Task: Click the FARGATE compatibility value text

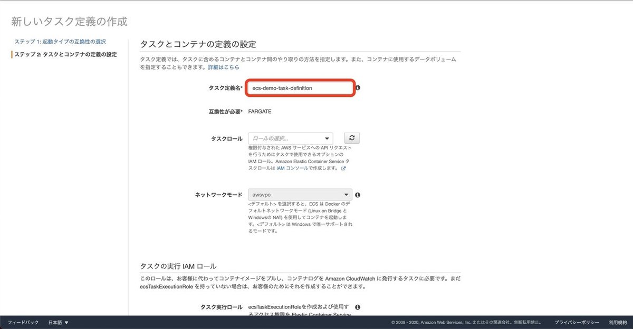Action: pyautogui.click(x=260, y=111)
